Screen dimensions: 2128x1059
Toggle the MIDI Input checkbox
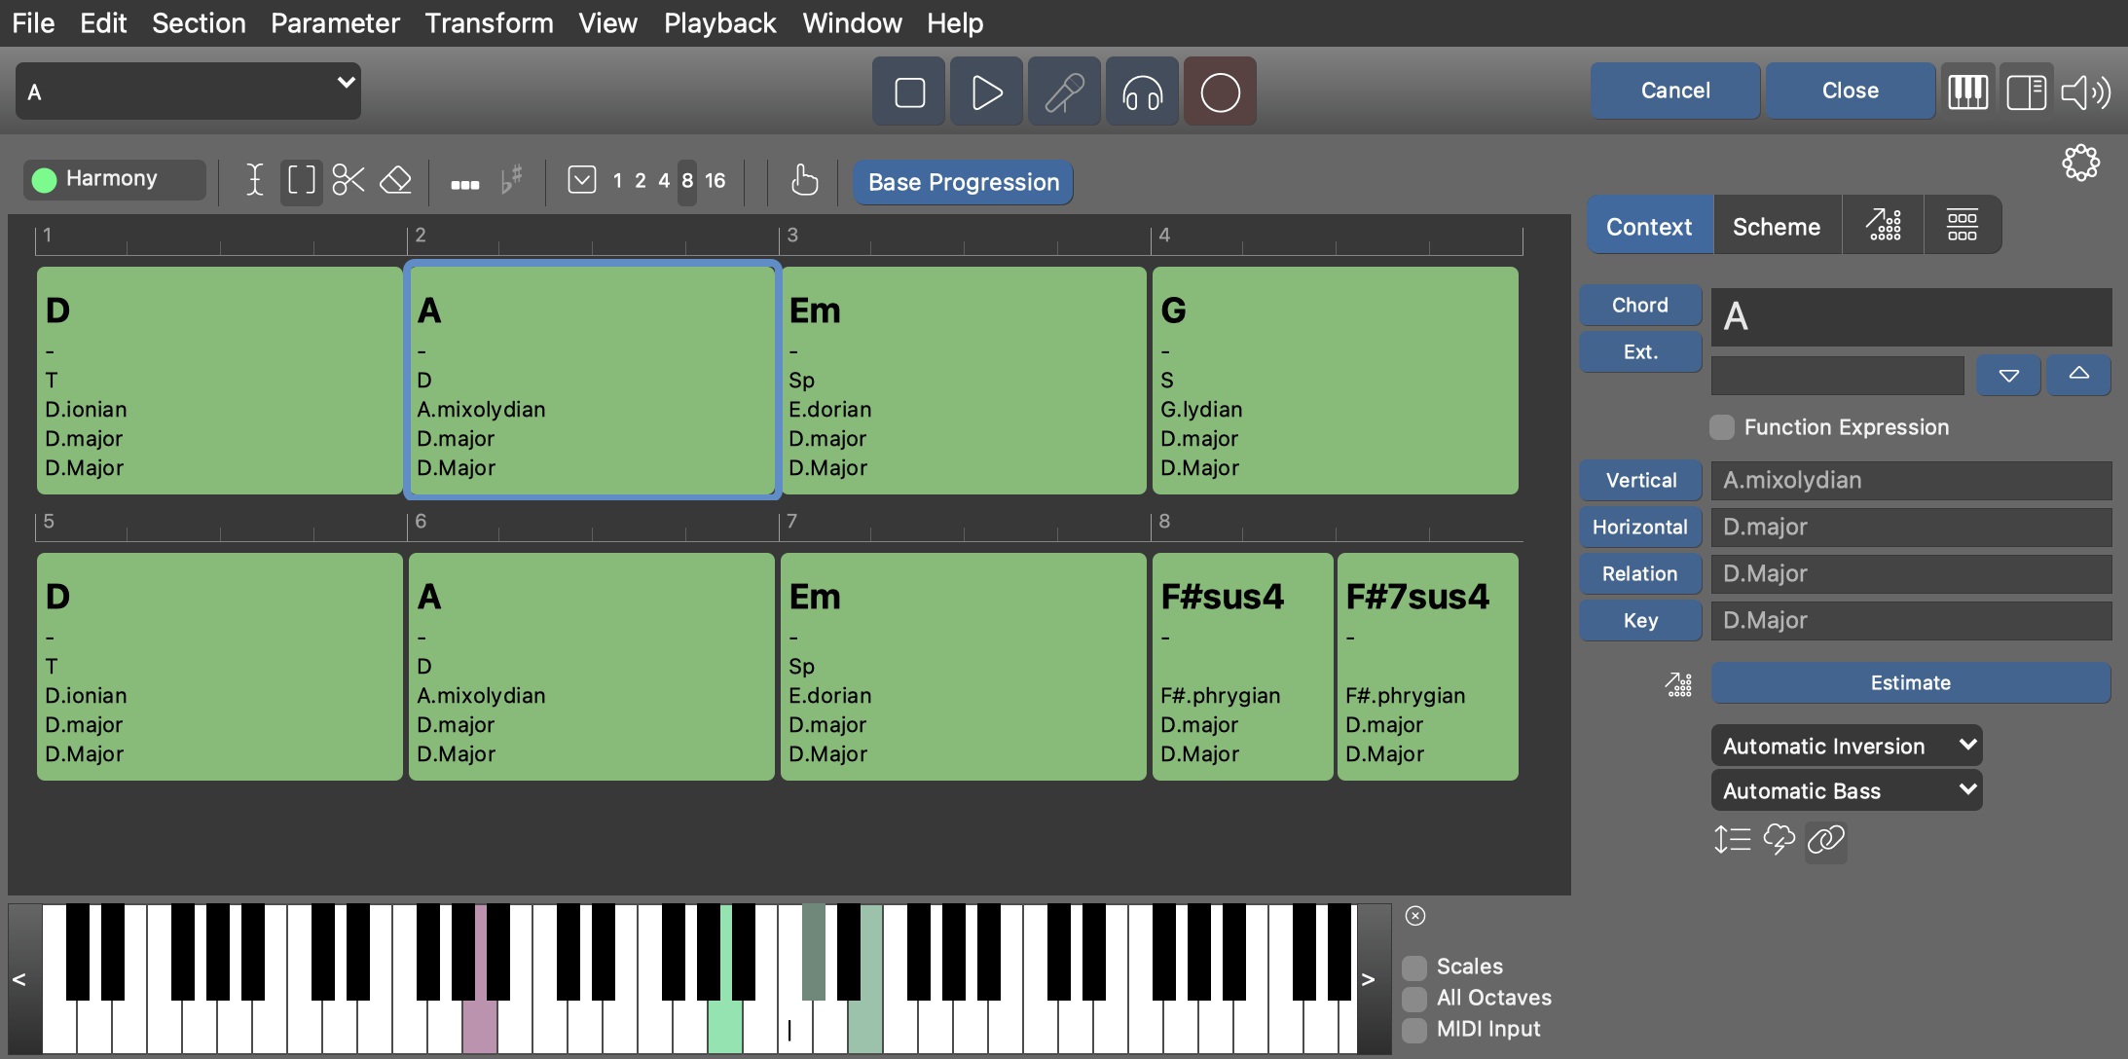1414,1029
